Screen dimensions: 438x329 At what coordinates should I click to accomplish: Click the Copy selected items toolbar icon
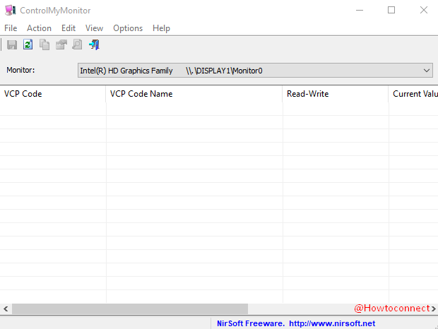(45, 44)
